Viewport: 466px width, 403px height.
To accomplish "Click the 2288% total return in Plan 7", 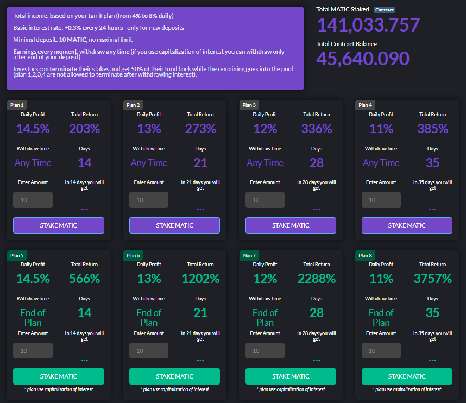I will [317, 279].
